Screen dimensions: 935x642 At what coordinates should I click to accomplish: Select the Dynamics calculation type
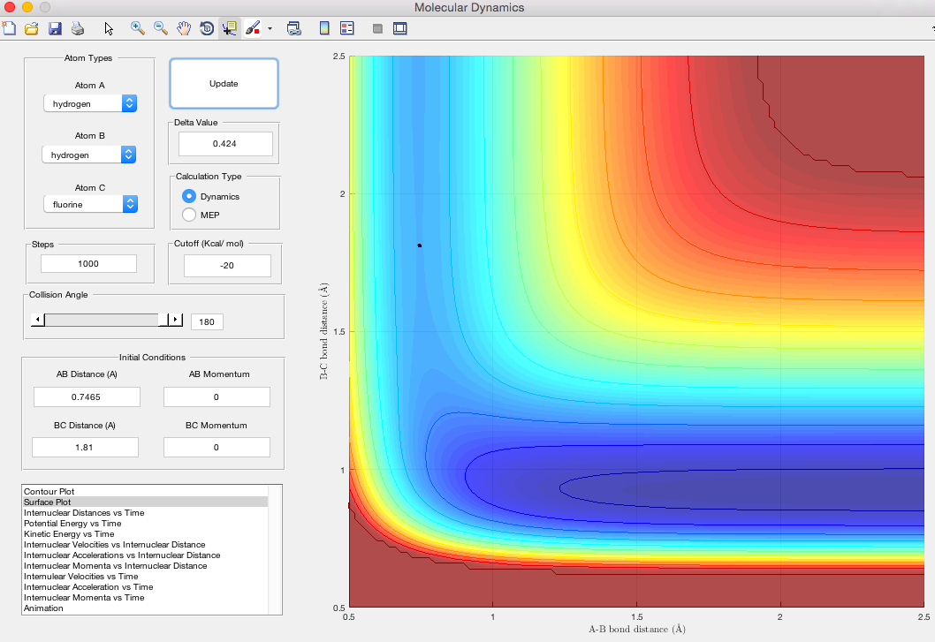point(189,196)
